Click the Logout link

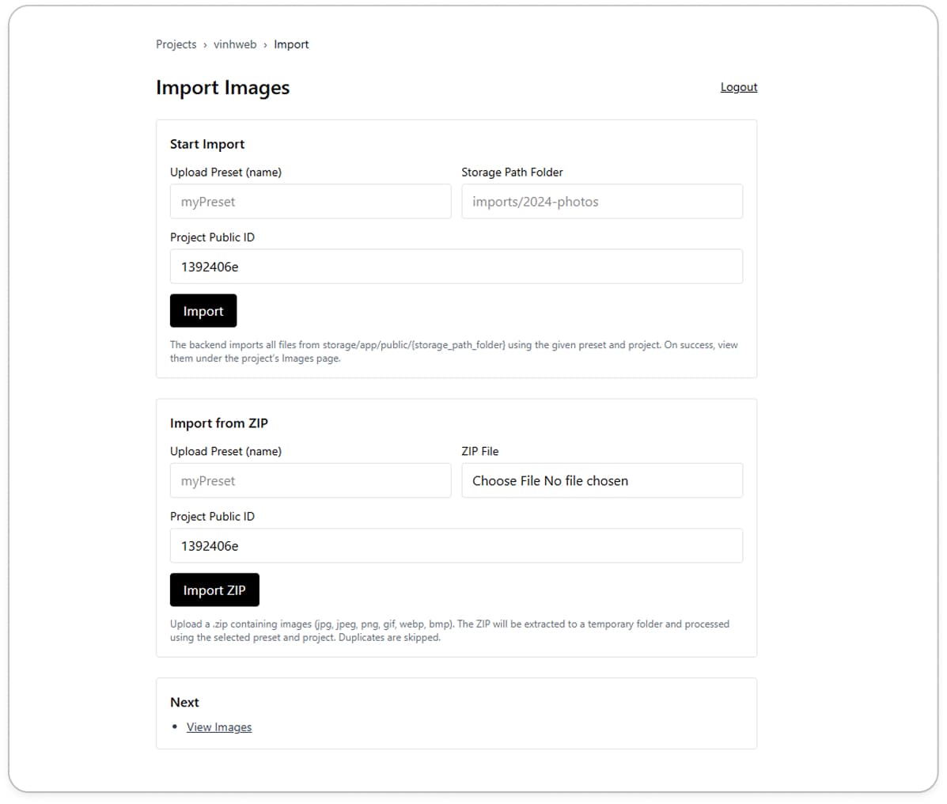point(737,86)
